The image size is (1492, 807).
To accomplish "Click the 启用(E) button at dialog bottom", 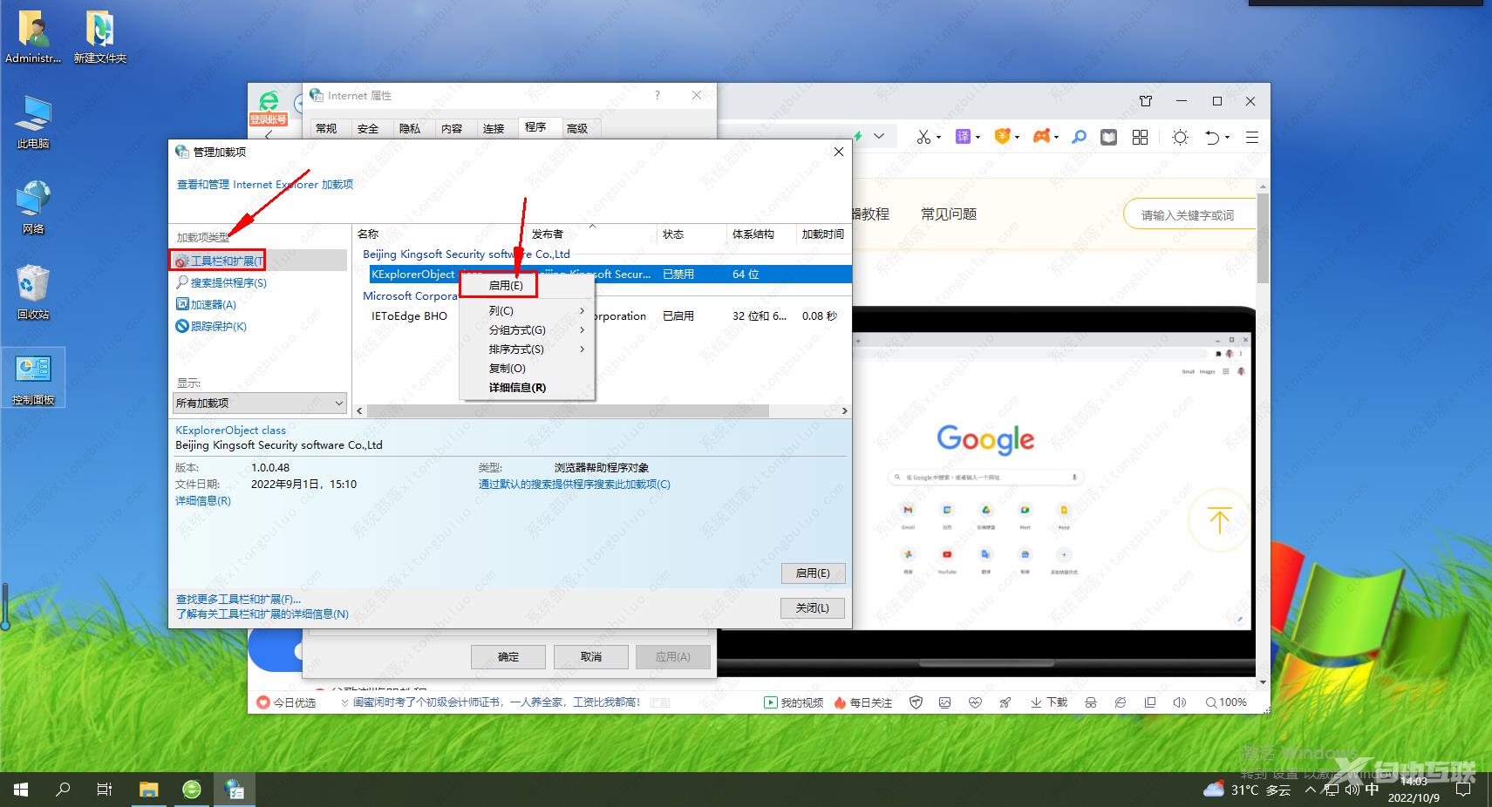I will (813, 573).
